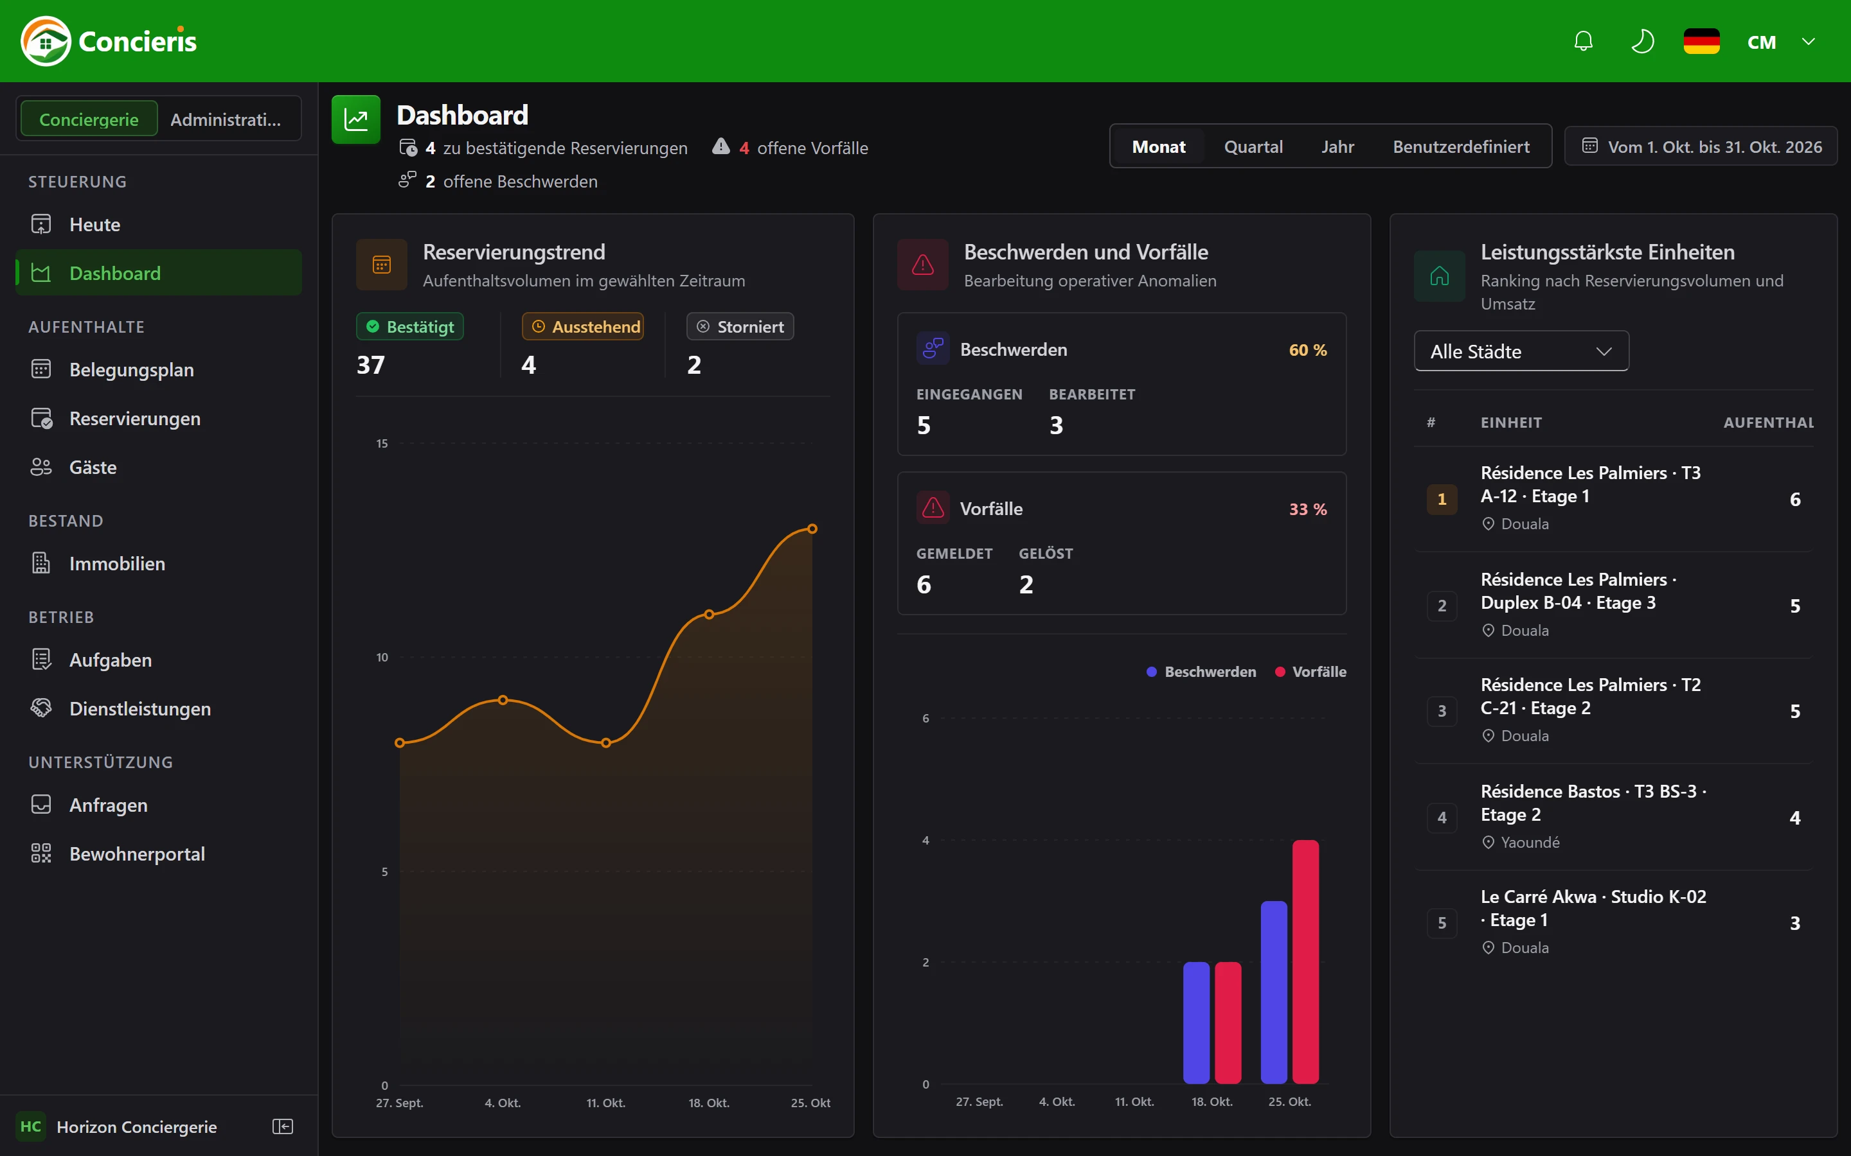Click the Concieris logo
1851x1156 pixels.
[109, 41]
